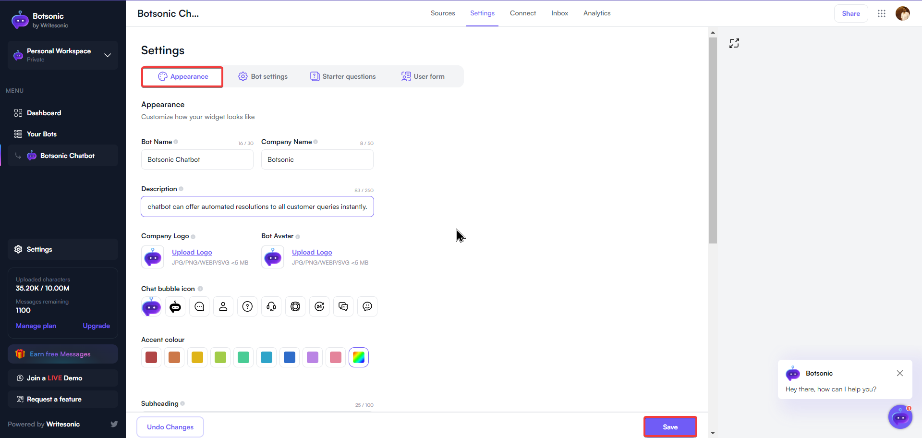Viewport: 922px width, 438px height.
Task: Edit the chatbot Description field
Action: 257,207
